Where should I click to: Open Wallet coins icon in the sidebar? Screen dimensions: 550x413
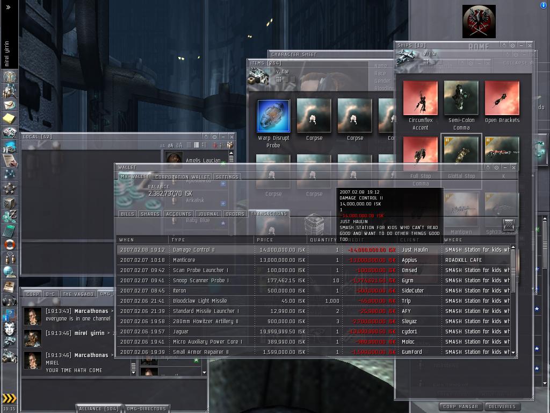(10, 216)
